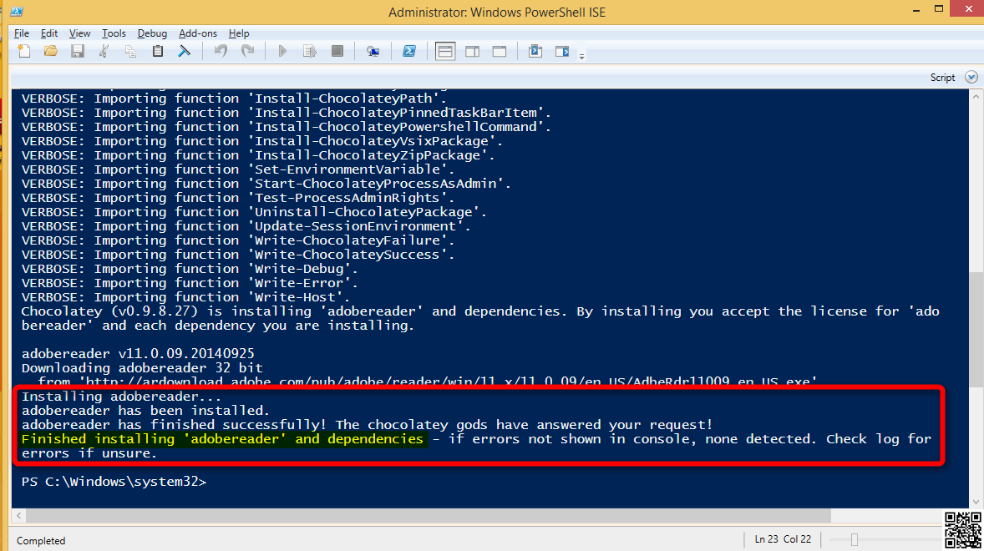Launch PowerShell.exe from the toolbar
The width and height of the screenshot is (984, 551).
409,52
